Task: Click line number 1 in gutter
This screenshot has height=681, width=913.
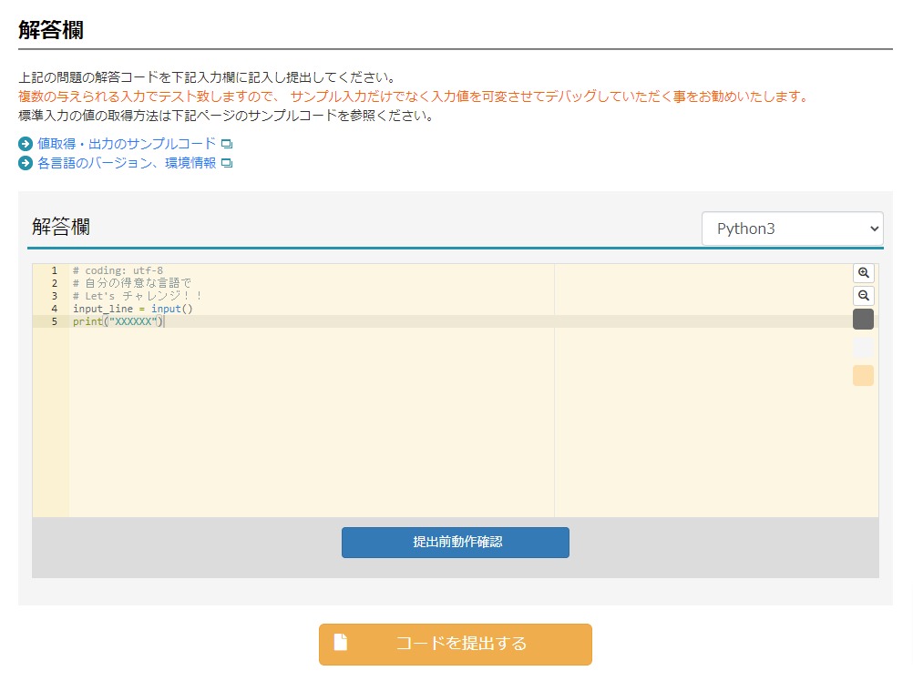Action: (54, 270)
